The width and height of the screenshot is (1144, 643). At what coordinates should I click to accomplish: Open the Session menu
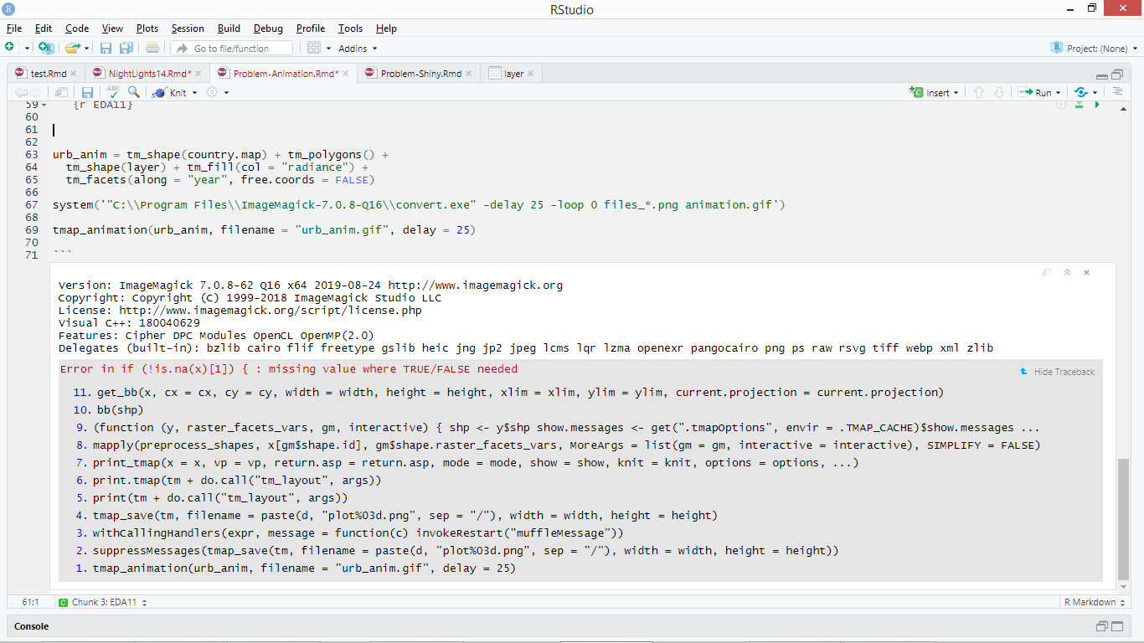pyautogui.click(x=188, y=28)
